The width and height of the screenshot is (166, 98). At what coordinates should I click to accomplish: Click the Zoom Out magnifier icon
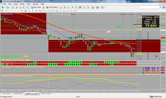(x=76, y=7)
